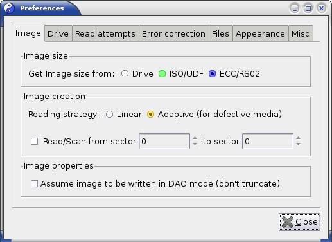This screenshot has height=242, width=332.
Task: Select Adaptive reading strategy for defective media
Action: point(150,115)
